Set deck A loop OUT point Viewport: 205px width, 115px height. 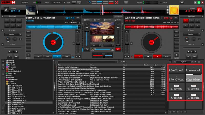click(16, 56)
